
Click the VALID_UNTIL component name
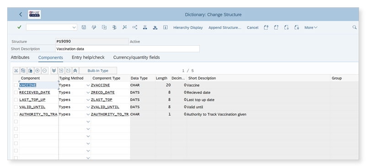[x=32, y=107]
